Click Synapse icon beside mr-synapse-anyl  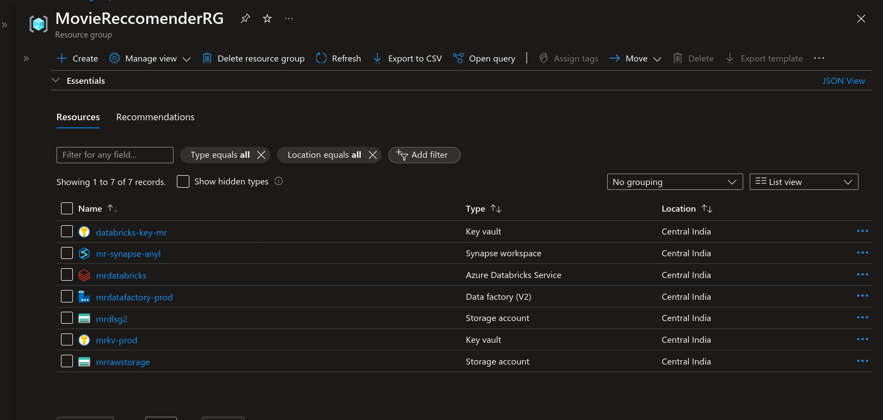(84, 254)
